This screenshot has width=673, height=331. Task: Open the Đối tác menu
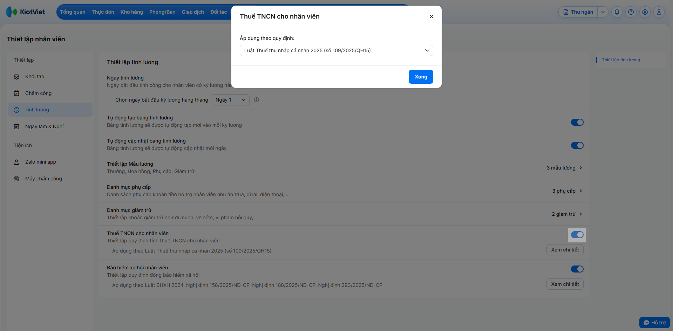coord(219,12)
